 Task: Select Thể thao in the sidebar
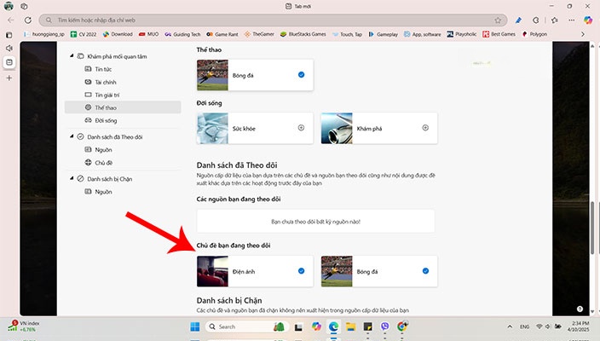(x=123, y=107)
